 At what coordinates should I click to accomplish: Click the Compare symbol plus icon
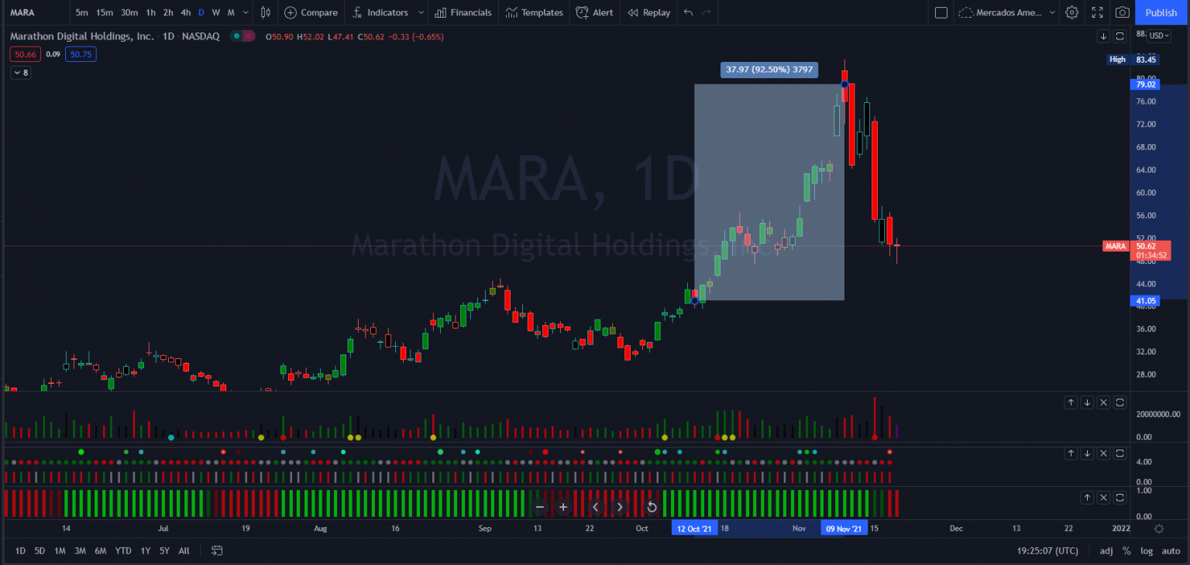(291, 12)
